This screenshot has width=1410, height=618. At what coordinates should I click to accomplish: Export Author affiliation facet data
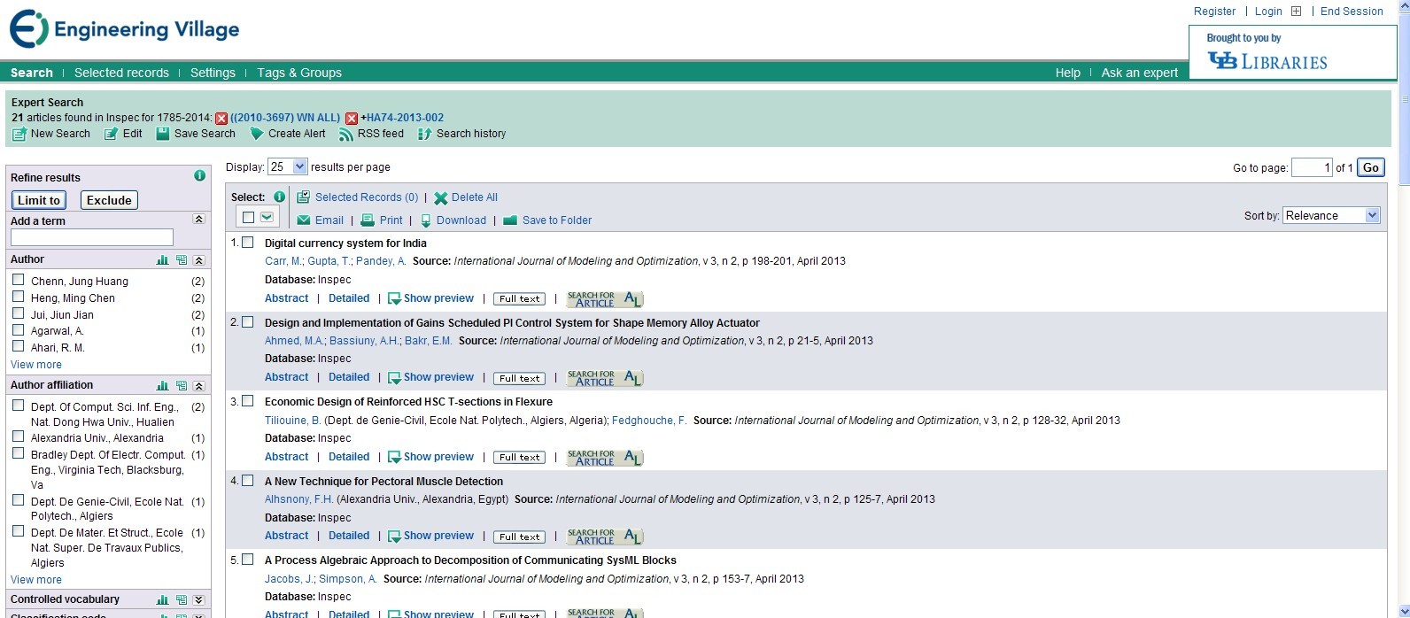(182, 386)
